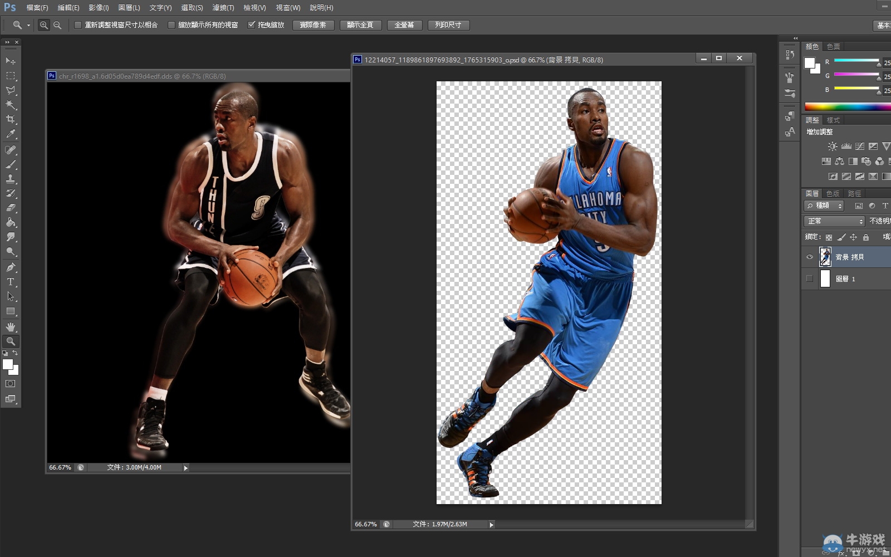
Task: Expand the toolbox to two columns
Action: (7, 42)
